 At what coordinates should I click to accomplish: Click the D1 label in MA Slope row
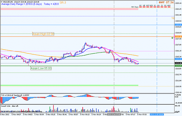(162, 6)
